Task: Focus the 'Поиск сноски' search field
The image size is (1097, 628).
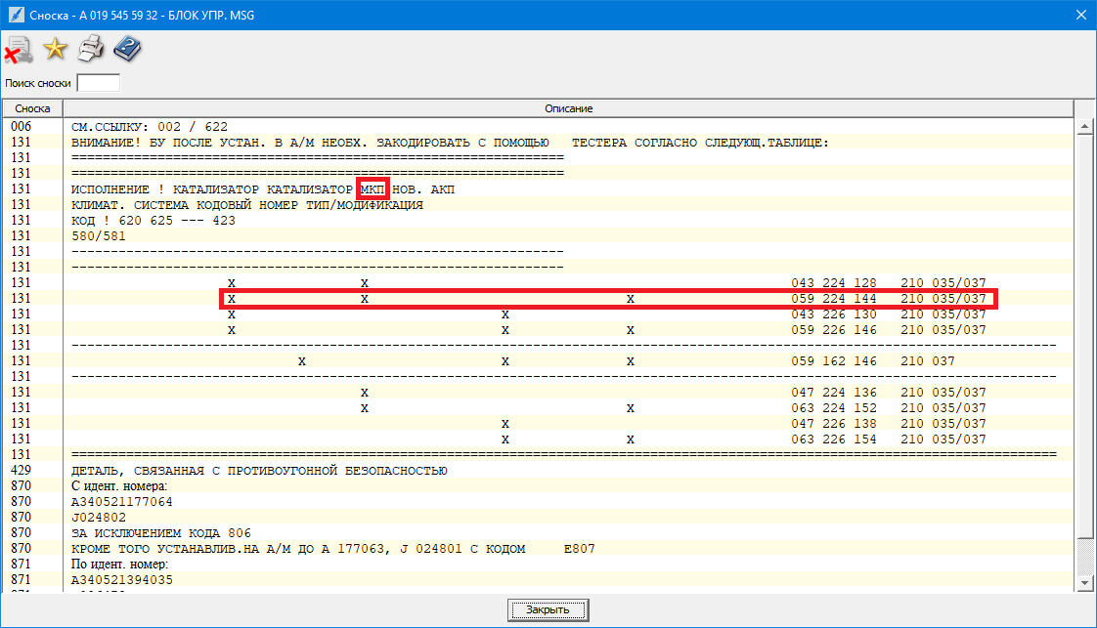Action: point(98,83)
